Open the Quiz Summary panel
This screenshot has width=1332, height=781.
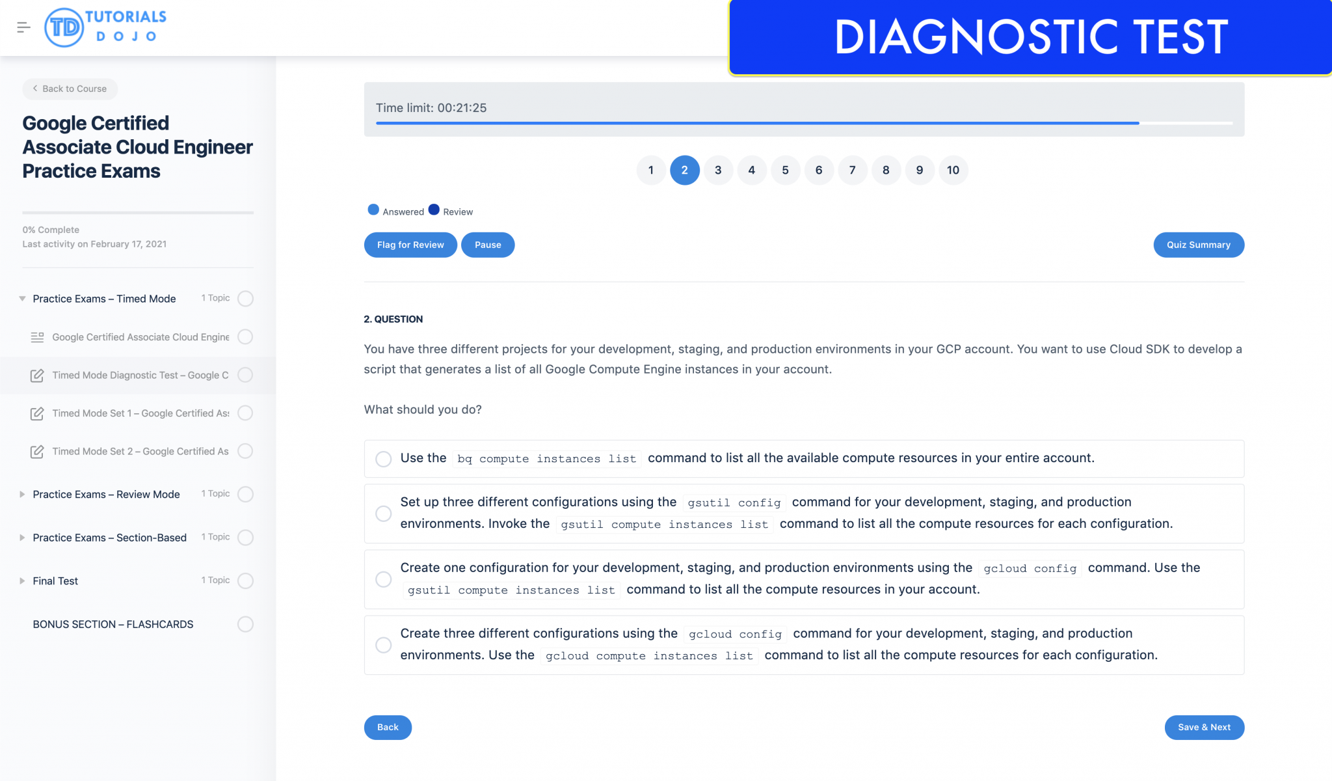[1199, 243]
